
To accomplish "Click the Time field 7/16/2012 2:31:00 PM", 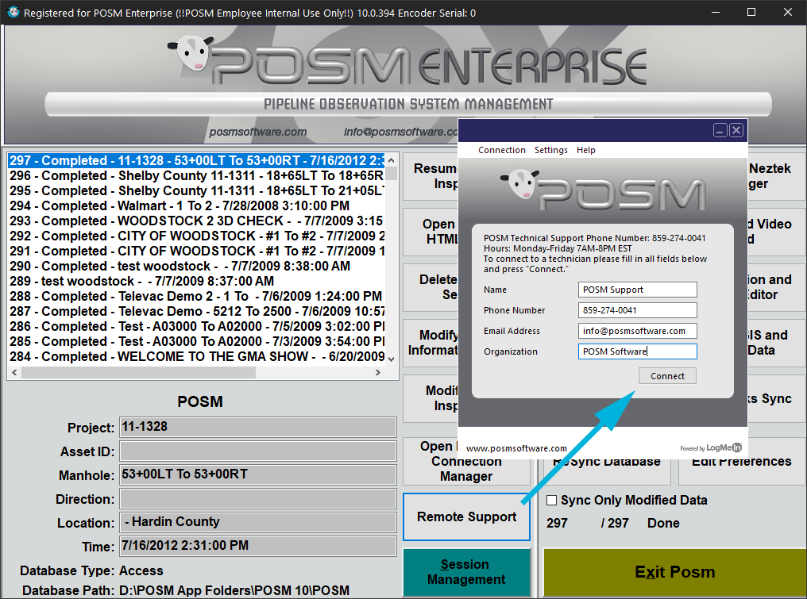I will (x=258, y=546).
